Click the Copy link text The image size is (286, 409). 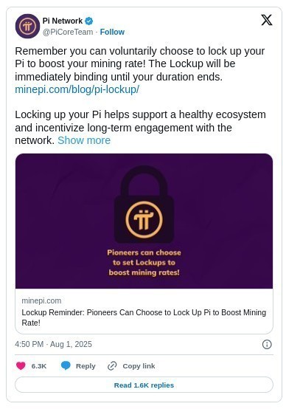coord(139,366)
